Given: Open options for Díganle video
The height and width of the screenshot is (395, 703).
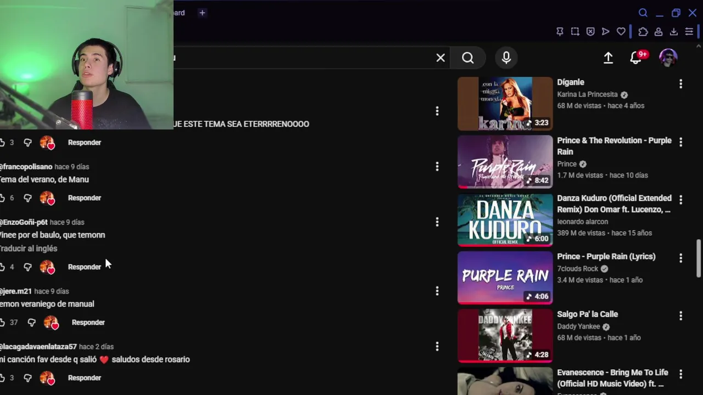Looking at the screenshot, I should pos(680,84).
